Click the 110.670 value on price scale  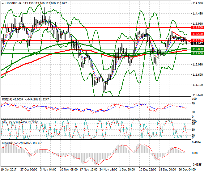pyautogui.click(x=197, y=95)
